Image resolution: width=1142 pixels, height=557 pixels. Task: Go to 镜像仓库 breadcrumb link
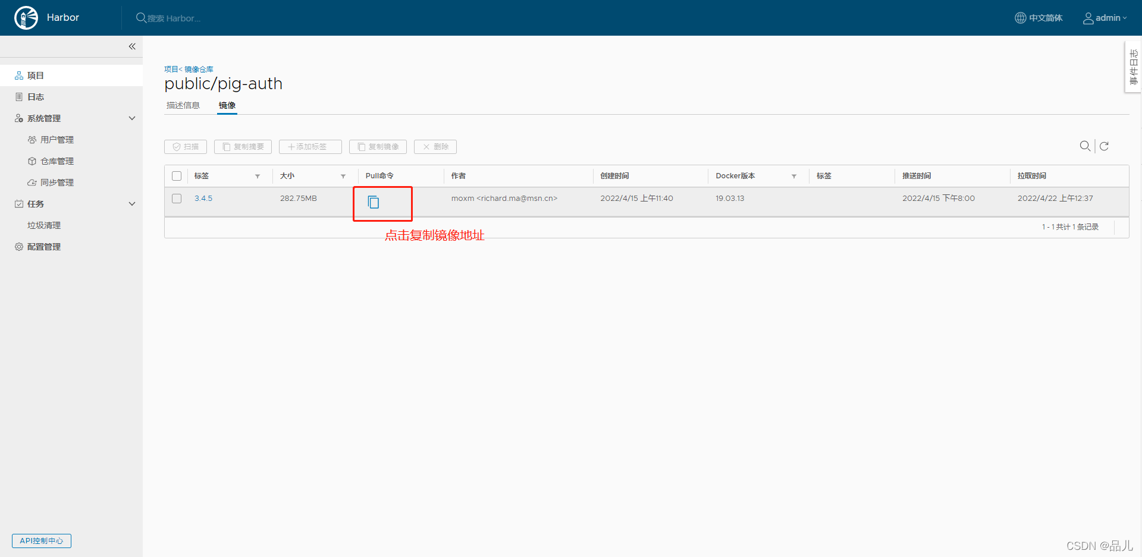[199, 70]
